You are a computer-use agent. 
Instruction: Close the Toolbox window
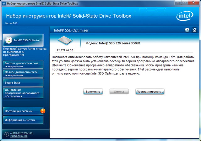pos(194,3)
